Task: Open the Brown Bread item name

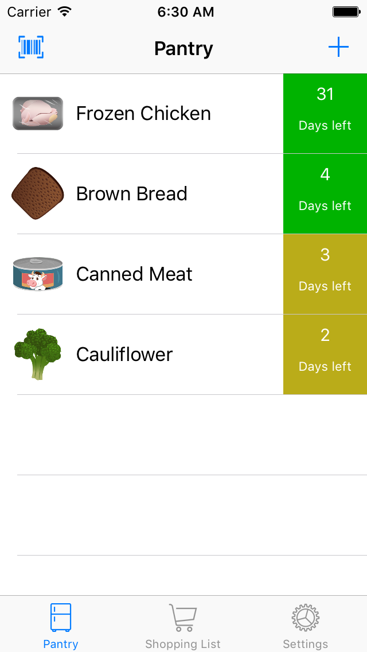Action: pyautogui.click(x=132, y=194)
